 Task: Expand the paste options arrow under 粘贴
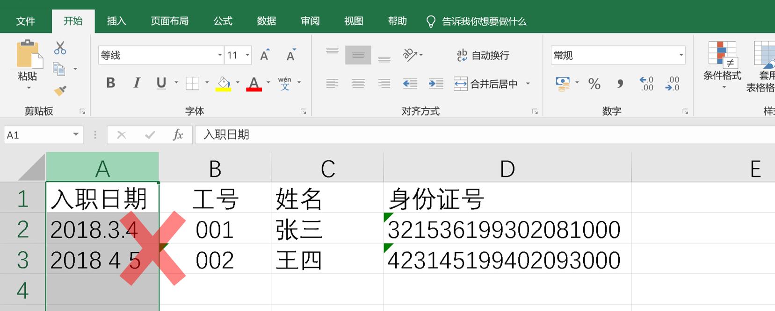coord(29,88)
